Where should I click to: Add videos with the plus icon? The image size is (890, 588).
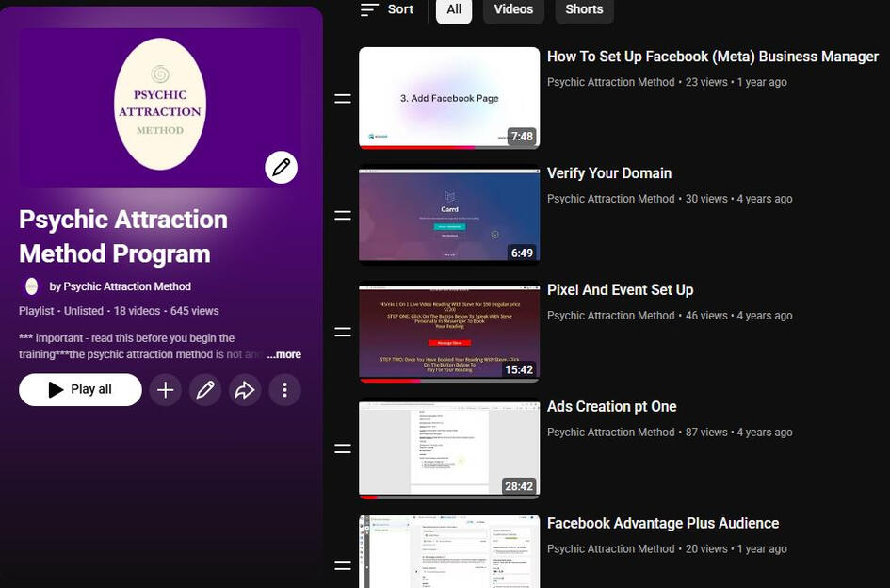point(165,390)
